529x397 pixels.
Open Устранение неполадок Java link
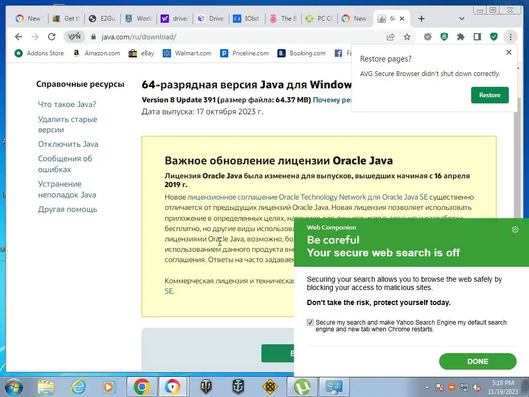point(67,189)
